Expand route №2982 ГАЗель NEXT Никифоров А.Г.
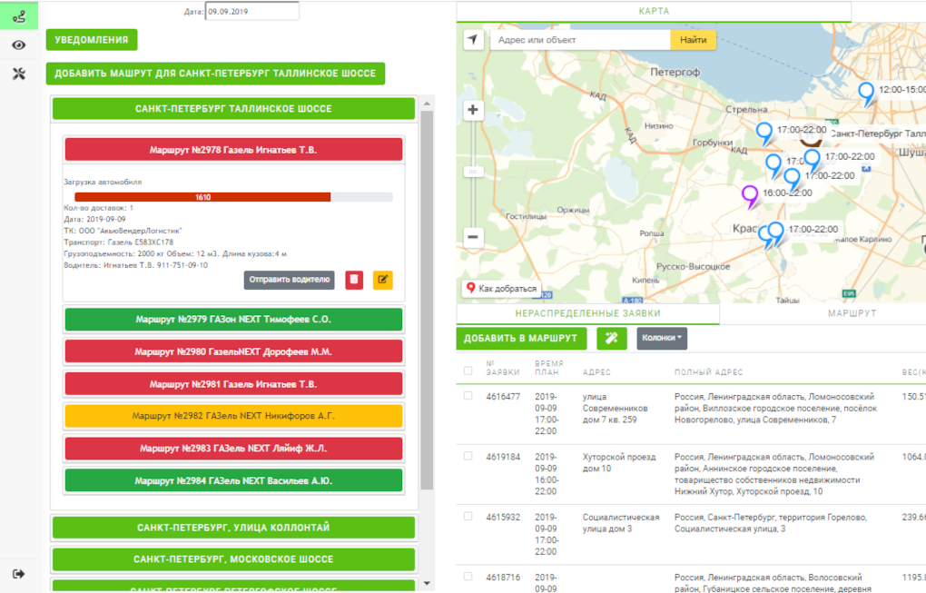 (234, 417)
